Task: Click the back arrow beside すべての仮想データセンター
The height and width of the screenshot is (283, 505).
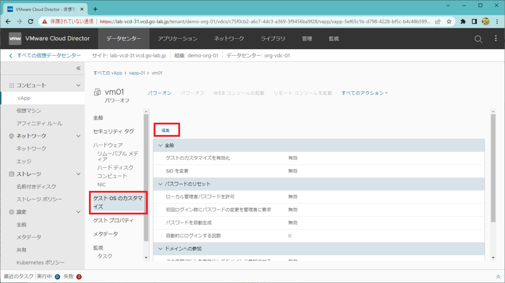Action: (x=11, y=56)
